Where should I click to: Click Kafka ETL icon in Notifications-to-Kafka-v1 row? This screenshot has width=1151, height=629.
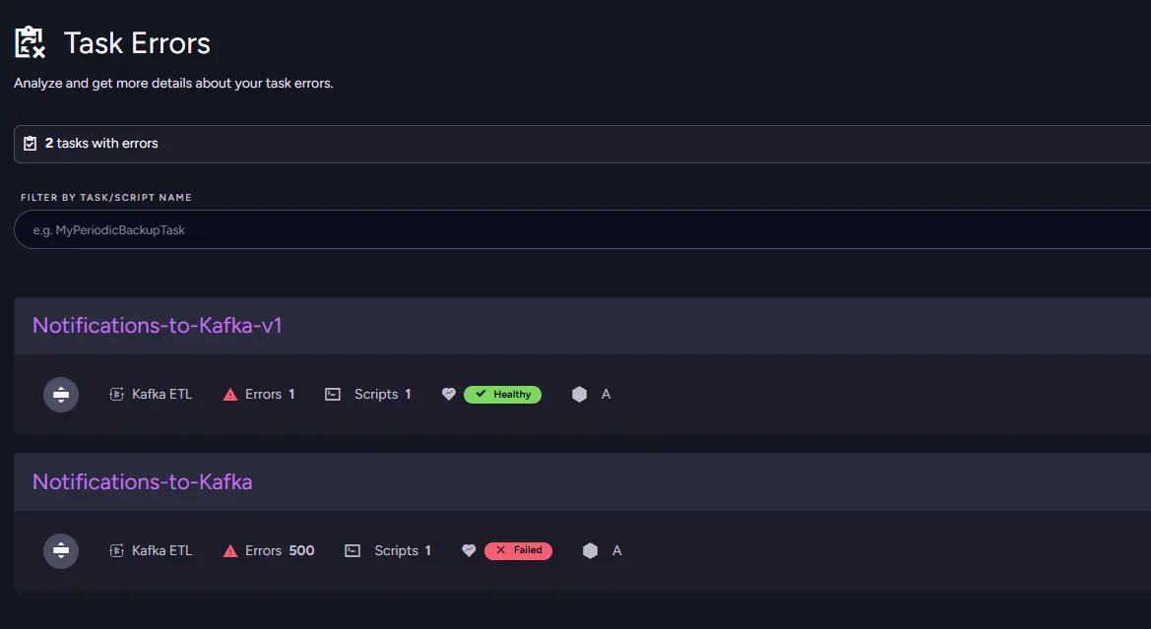click(117, 394)
